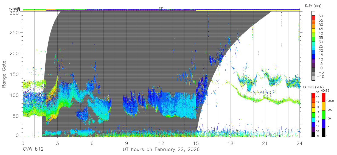The height and width of the screenshot is (155, 337).
Task: Click TX FRQ legend value '17'
Action: pyautogui.click(x=317, y=97)
